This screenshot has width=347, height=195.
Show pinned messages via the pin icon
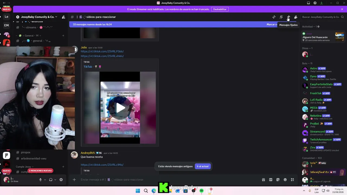[288, 17]
